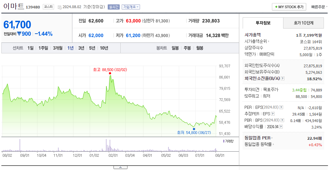Select the 3년 line chart period
The image size is (329, 170).
tap(81, 48)
